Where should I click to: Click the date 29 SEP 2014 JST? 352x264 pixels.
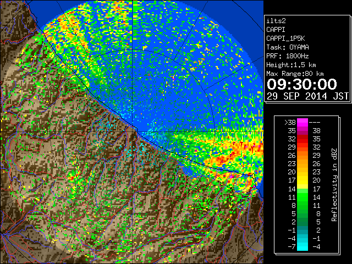307,96
